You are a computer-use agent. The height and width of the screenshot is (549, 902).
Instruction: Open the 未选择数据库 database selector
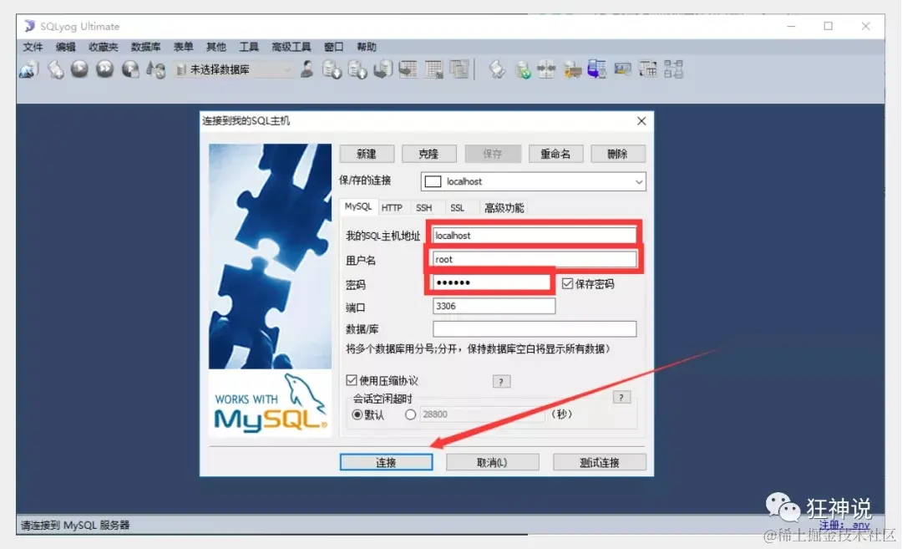click(x=235, y=69)
